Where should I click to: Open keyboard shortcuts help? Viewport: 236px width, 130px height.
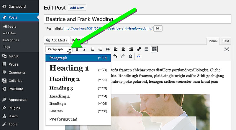(x=130, y=56)
